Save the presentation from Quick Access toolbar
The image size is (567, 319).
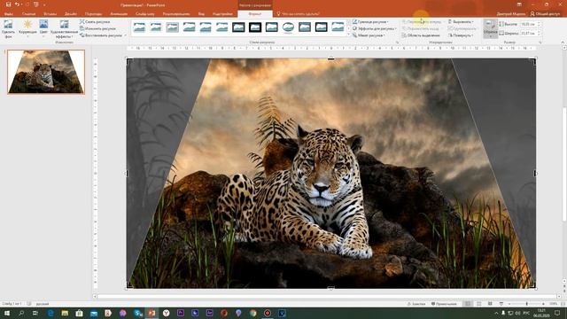pyautogui.click(x=8, y=4)
